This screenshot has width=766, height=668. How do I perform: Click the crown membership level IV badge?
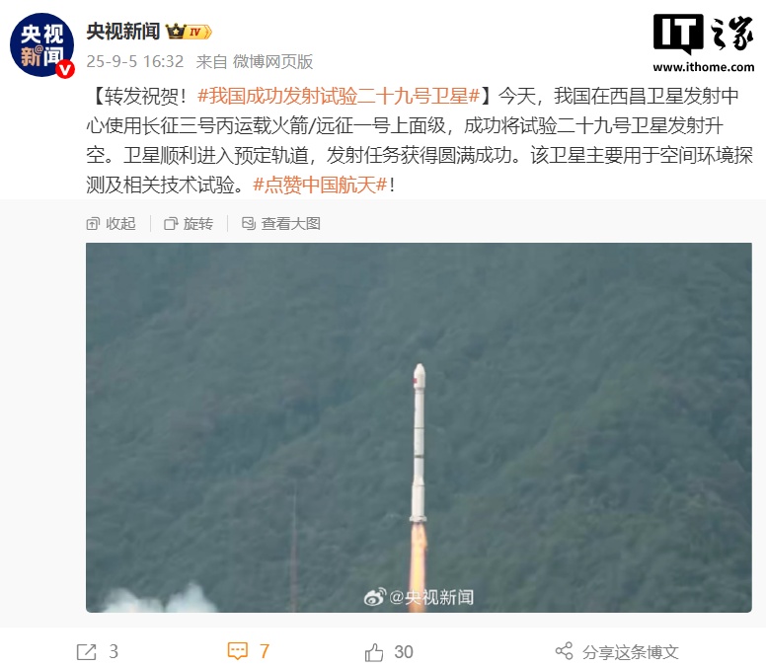point(189,32)
